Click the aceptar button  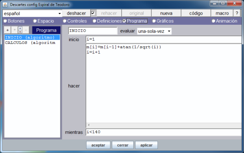tap(98, 145)
